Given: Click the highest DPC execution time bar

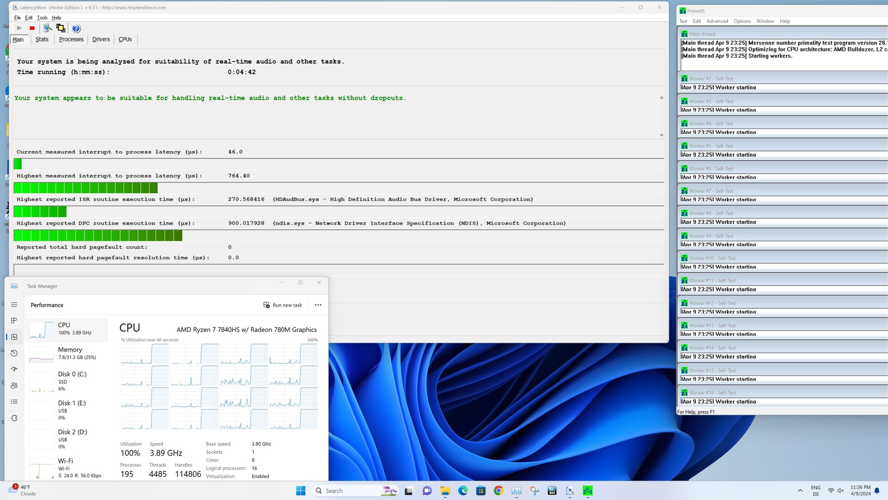Looking at the screenshot, I should pyautogui.click(x=98, y=236).
